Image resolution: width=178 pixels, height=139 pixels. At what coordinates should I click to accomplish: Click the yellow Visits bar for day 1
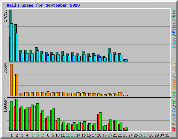pos(9,81)
